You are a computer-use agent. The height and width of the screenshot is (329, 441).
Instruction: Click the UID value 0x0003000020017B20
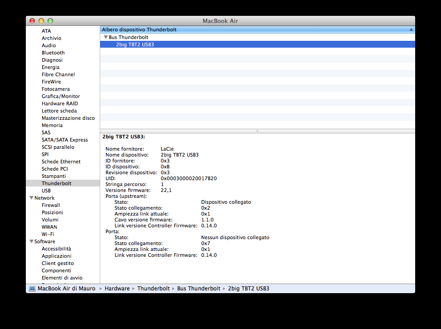pos(189,179)
